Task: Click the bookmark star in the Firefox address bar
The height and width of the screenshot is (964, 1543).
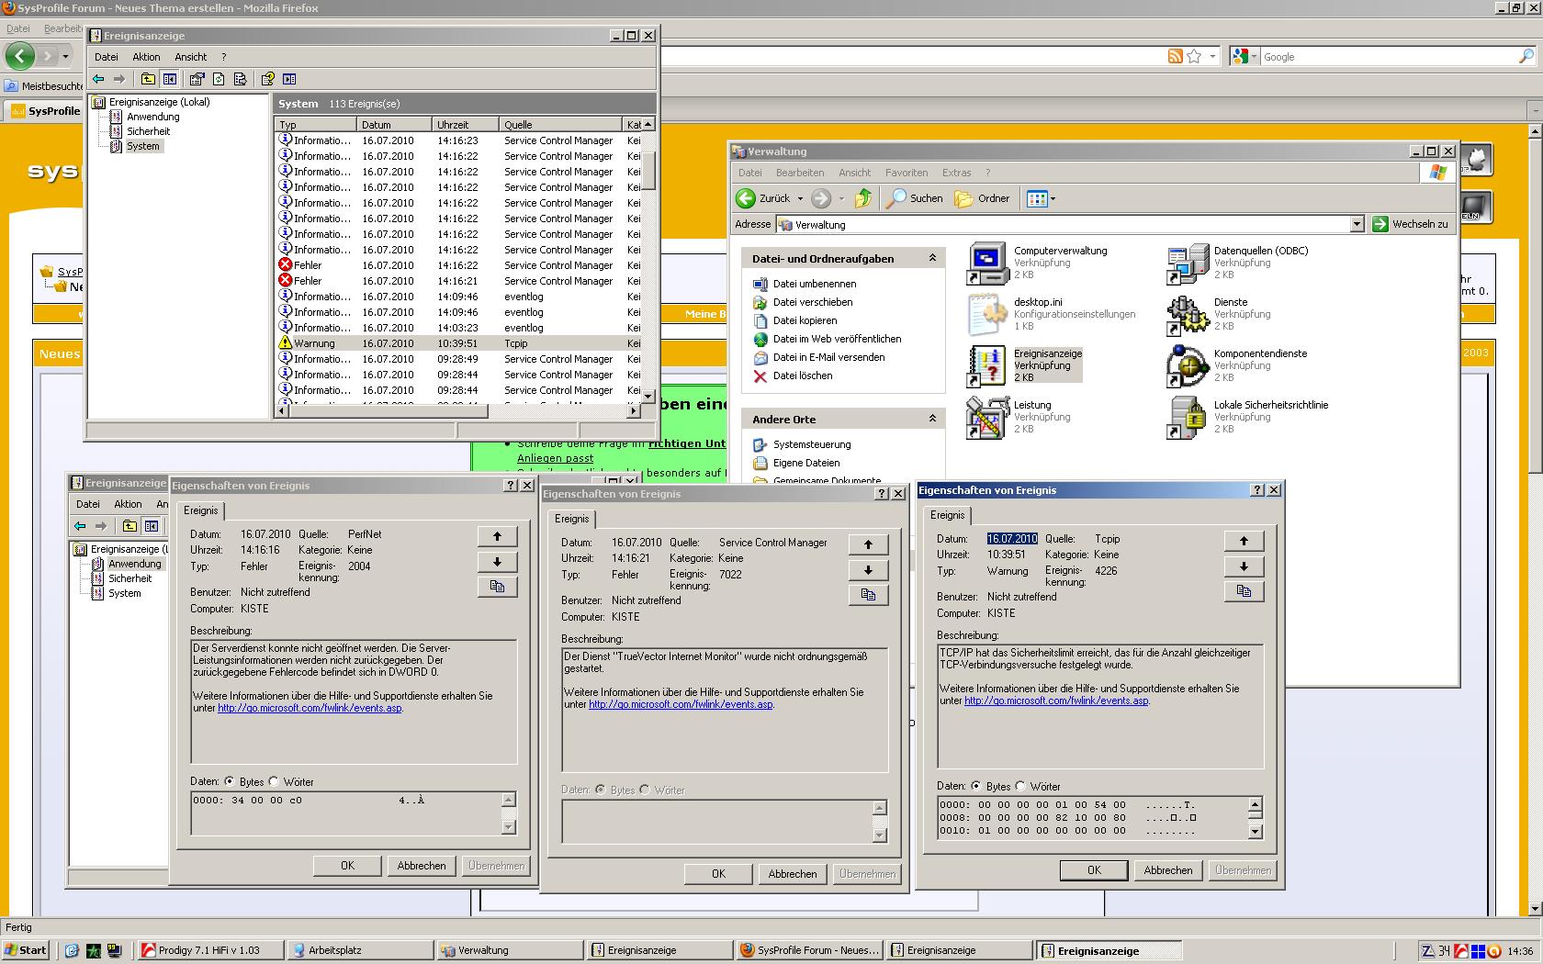Action: click(1194, 57)
